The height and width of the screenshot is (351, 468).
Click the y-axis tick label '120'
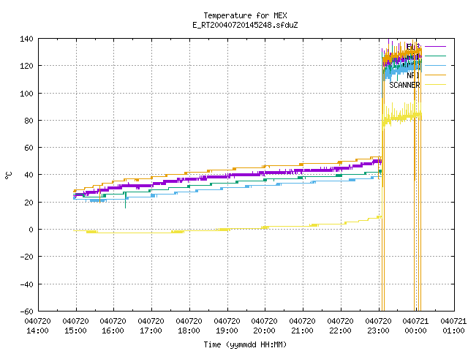click(x=26, y=66)
